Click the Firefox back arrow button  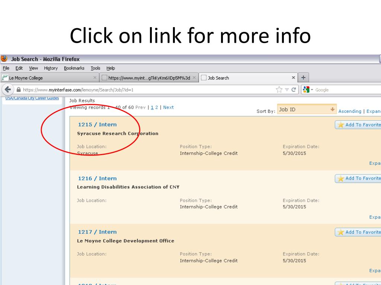coord(8,90)
